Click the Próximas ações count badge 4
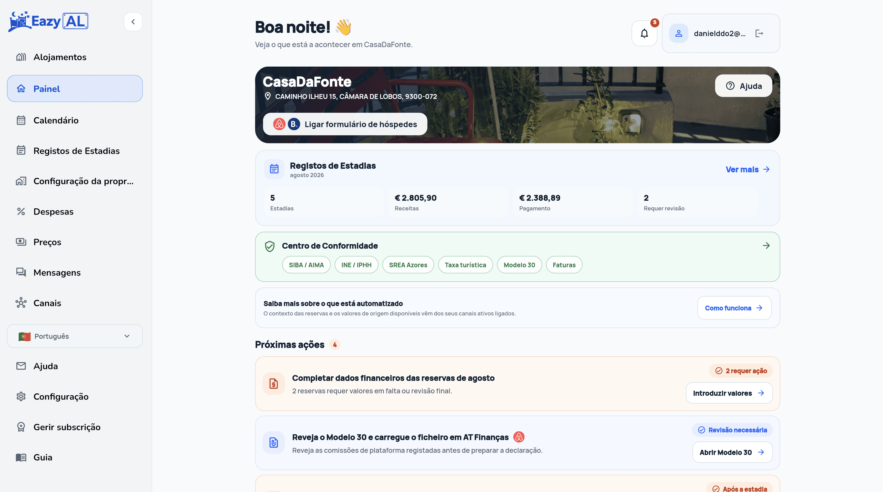The image size is (883, 492). pos(334,344)
